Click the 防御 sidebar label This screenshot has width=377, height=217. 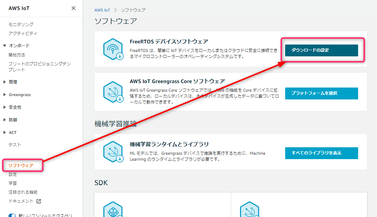[x=13, y=120]
